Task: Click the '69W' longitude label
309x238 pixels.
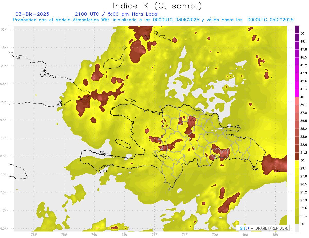Action: pos(245,234)
